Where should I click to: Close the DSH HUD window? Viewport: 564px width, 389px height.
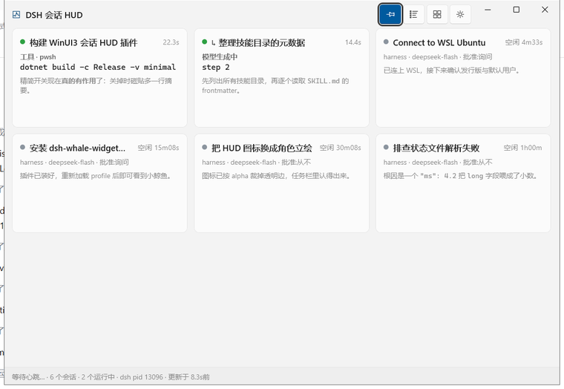click(x=545, y=10)
